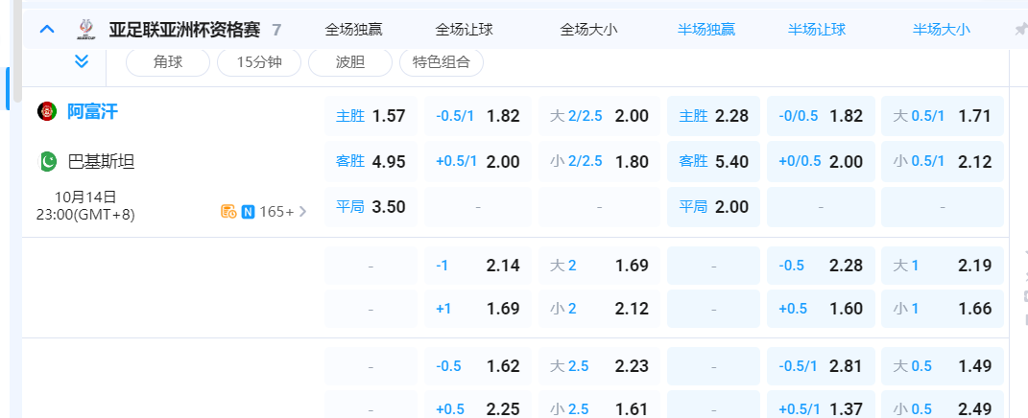Collapse the 亚足联亚洲杯资格赛 league section
Viewport: 1028px width, 418px height.
(47, 29)
